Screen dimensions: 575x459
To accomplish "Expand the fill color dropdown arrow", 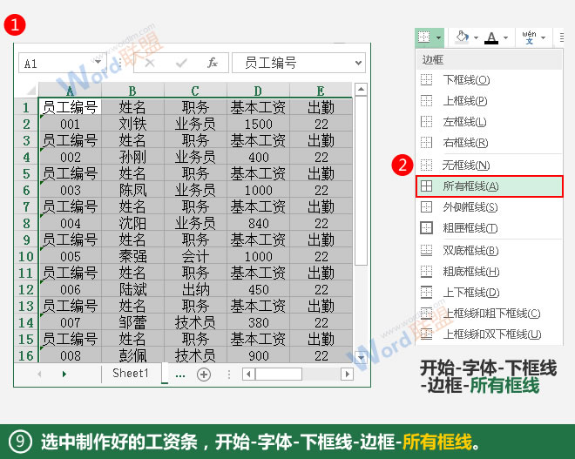I will (x=476, y=37).
